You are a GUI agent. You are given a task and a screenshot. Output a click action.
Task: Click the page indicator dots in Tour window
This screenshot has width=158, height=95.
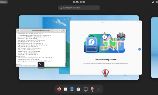(x=106, y=22)
